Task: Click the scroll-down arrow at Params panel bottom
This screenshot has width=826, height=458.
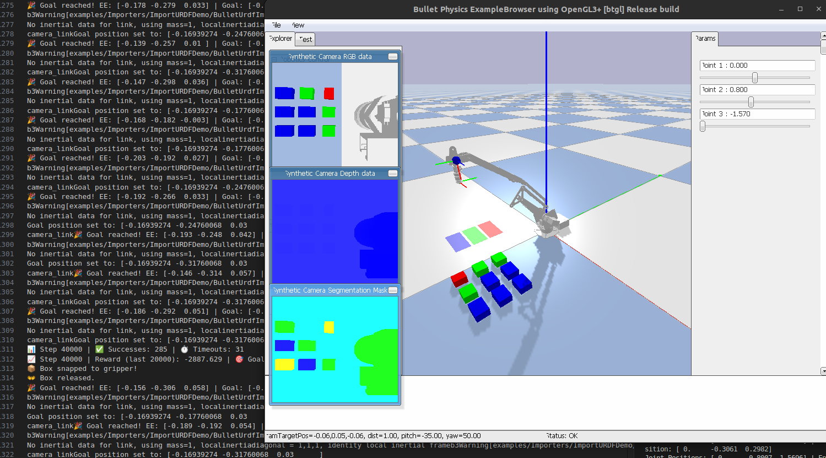Action: click(823, 371)
